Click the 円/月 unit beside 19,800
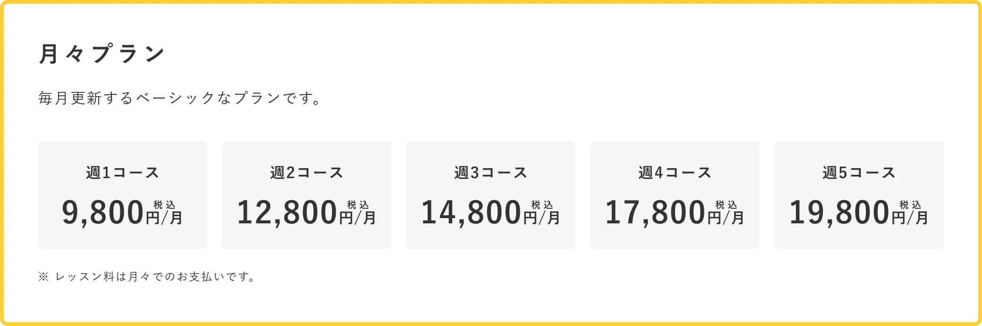The height and width of the screenshot is (326, 982). point(910,218)
